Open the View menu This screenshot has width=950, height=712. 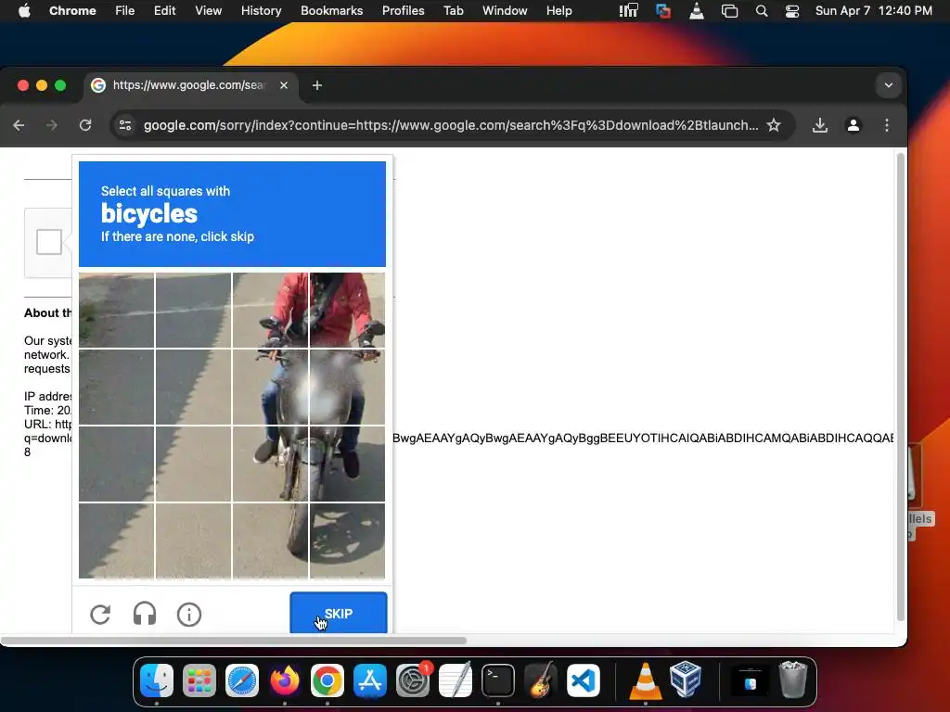coord(208,11)
